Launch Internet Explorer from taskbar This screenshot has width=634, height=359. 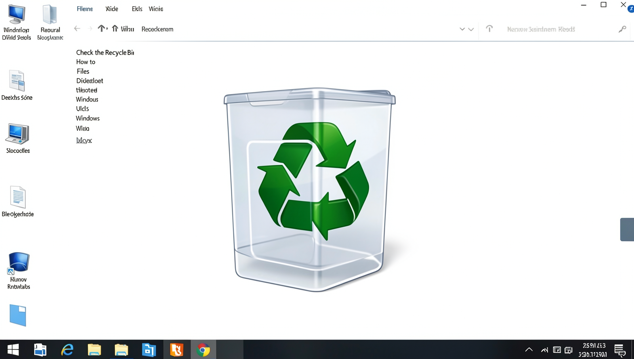click(x=67, y=350)
